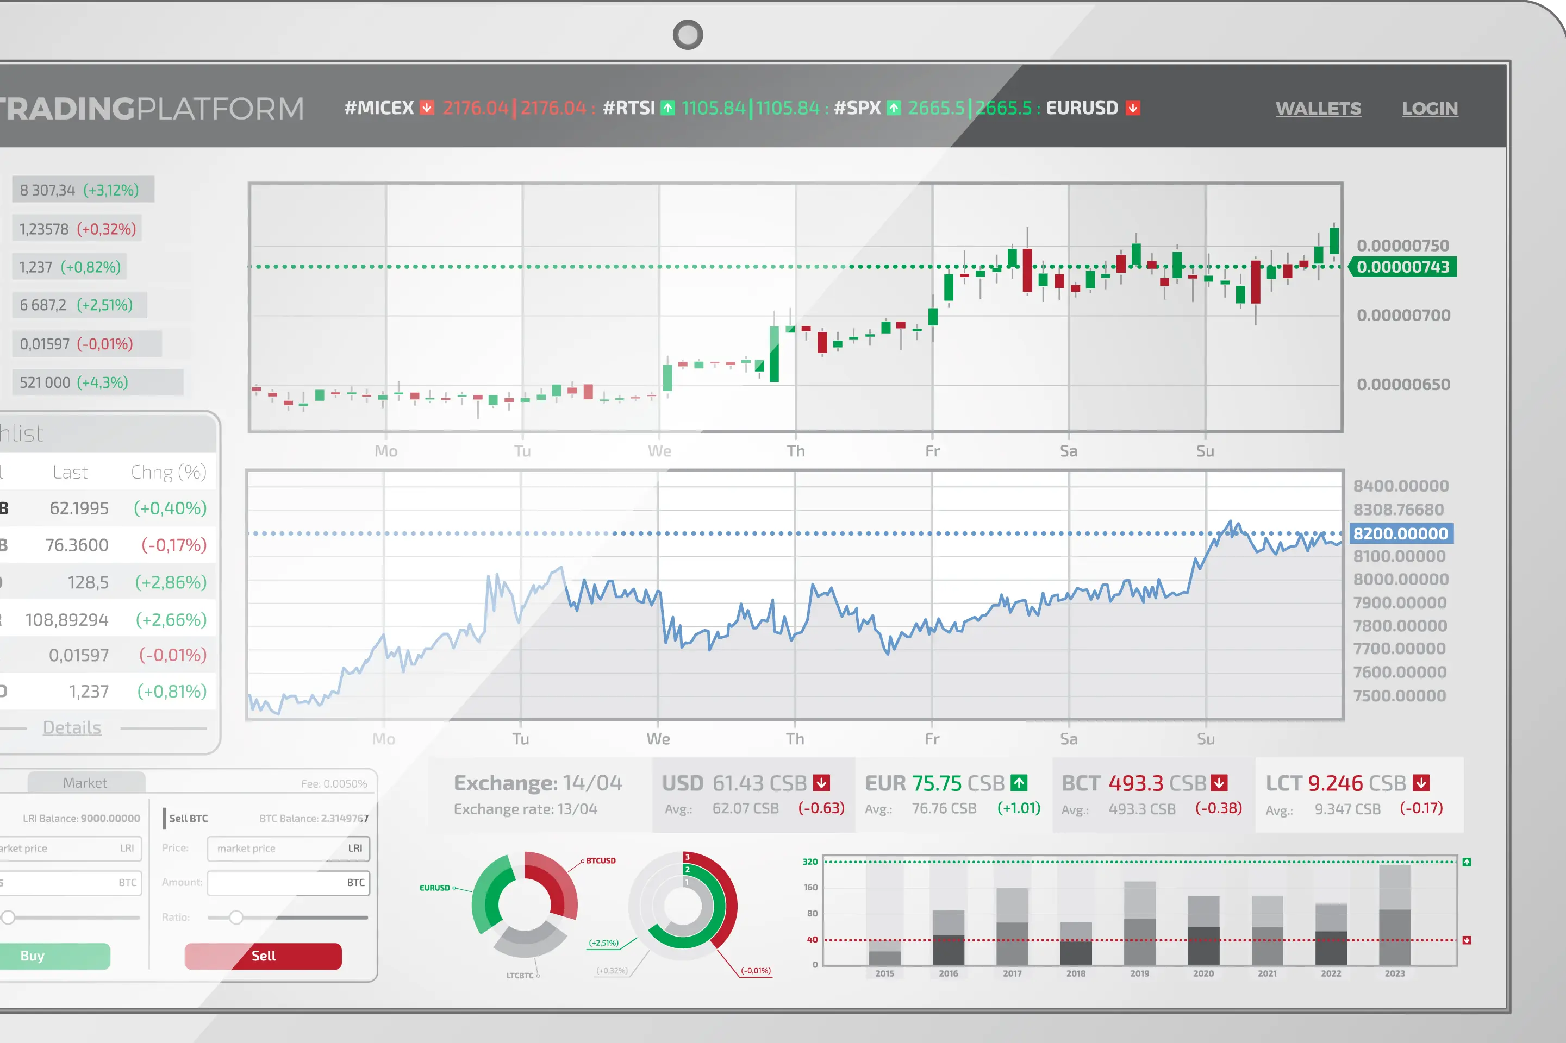Click the red down arrow next to #MICEX
Viewport: 1566px width, 1043px height.
428,106
